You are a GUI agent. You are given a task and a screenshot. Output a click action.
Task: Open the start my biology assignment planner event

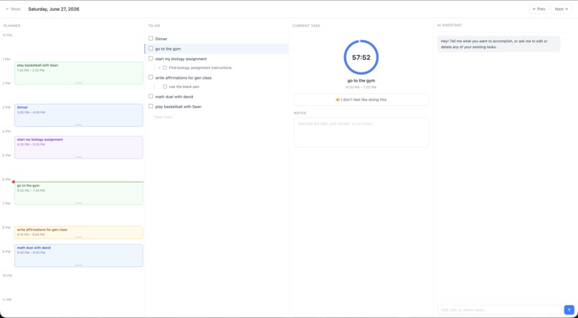coord(78,148)
